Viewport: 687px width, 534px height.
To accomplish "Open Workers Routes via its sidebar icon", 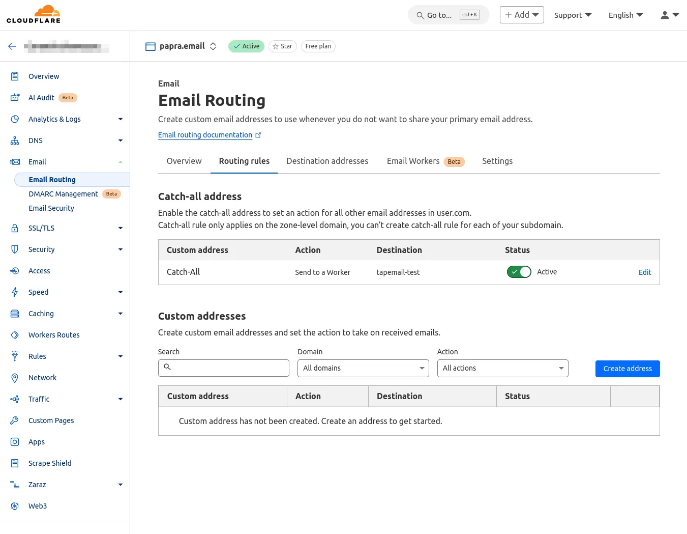I will coord(15,334).
